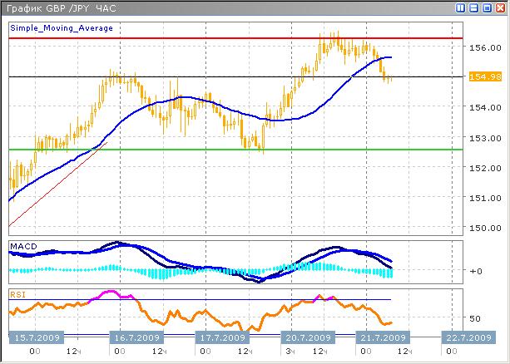510x364 pixels.
Task: Click the tile-vertically window icon in title bar
Action: pyautogui.click(x=462, y=8)
